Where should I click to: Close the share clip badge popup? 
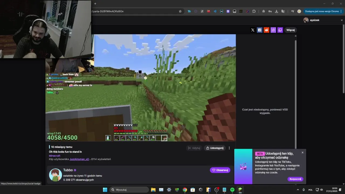302,153
